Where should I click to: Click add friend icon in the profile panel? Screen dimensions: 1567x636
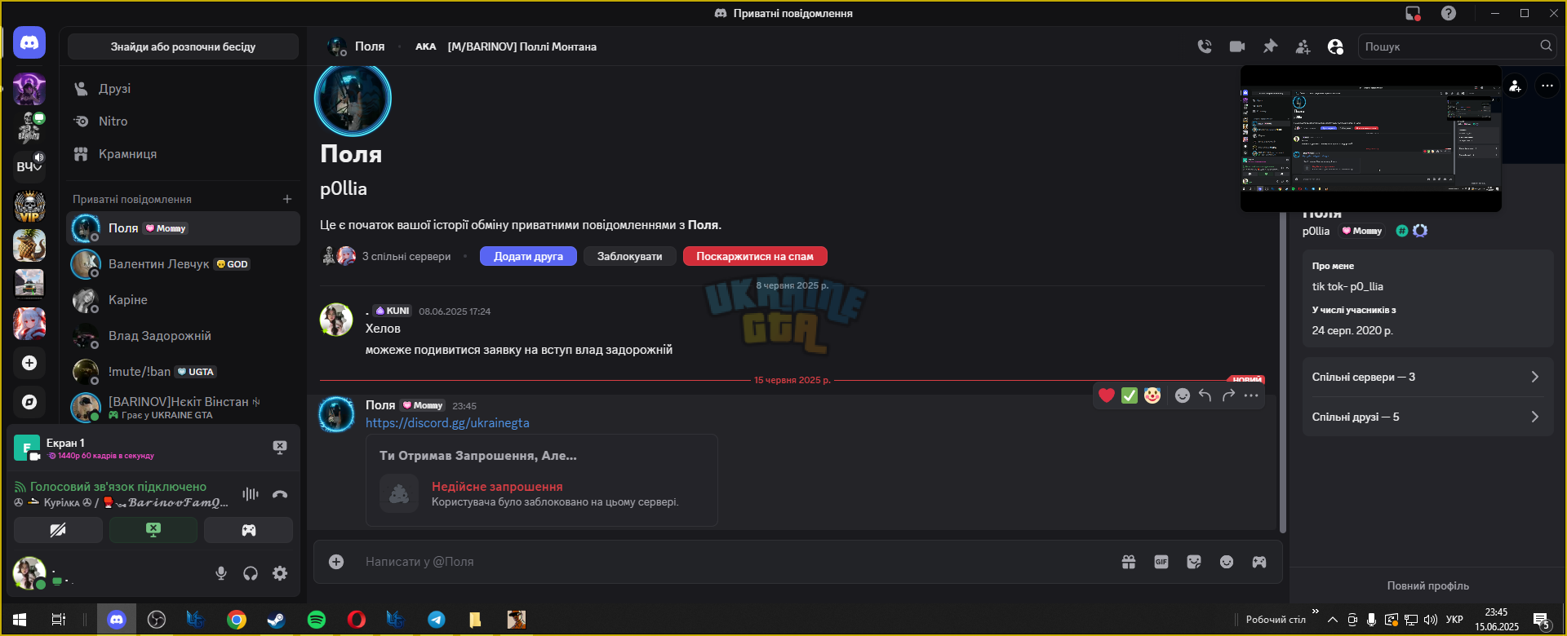[x=1516, y=86]
